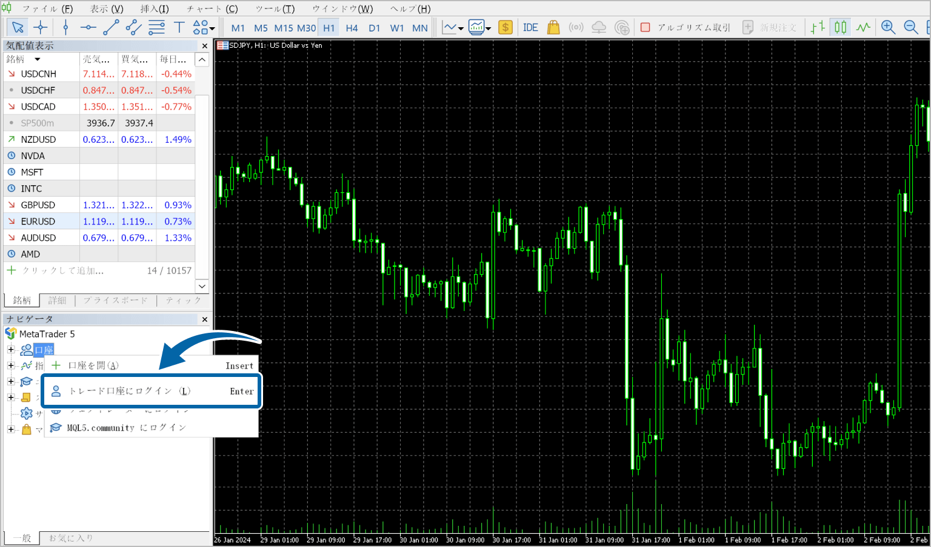This screenshot has height=547, width=931.
Task: Open the indicators list dropdown
Action: point(479,27)
